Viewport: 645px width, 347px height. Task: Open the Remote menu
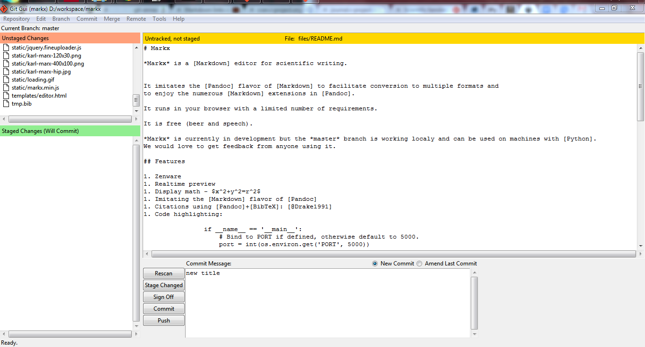pyautogui.click(x=136, y=19)
